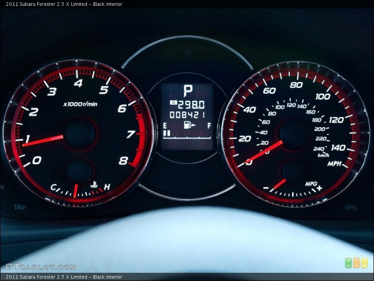This screenshot has height=281, width=374.
Task: Click the large 60 MPH speedometer number
Action: (x=269, y=91)
